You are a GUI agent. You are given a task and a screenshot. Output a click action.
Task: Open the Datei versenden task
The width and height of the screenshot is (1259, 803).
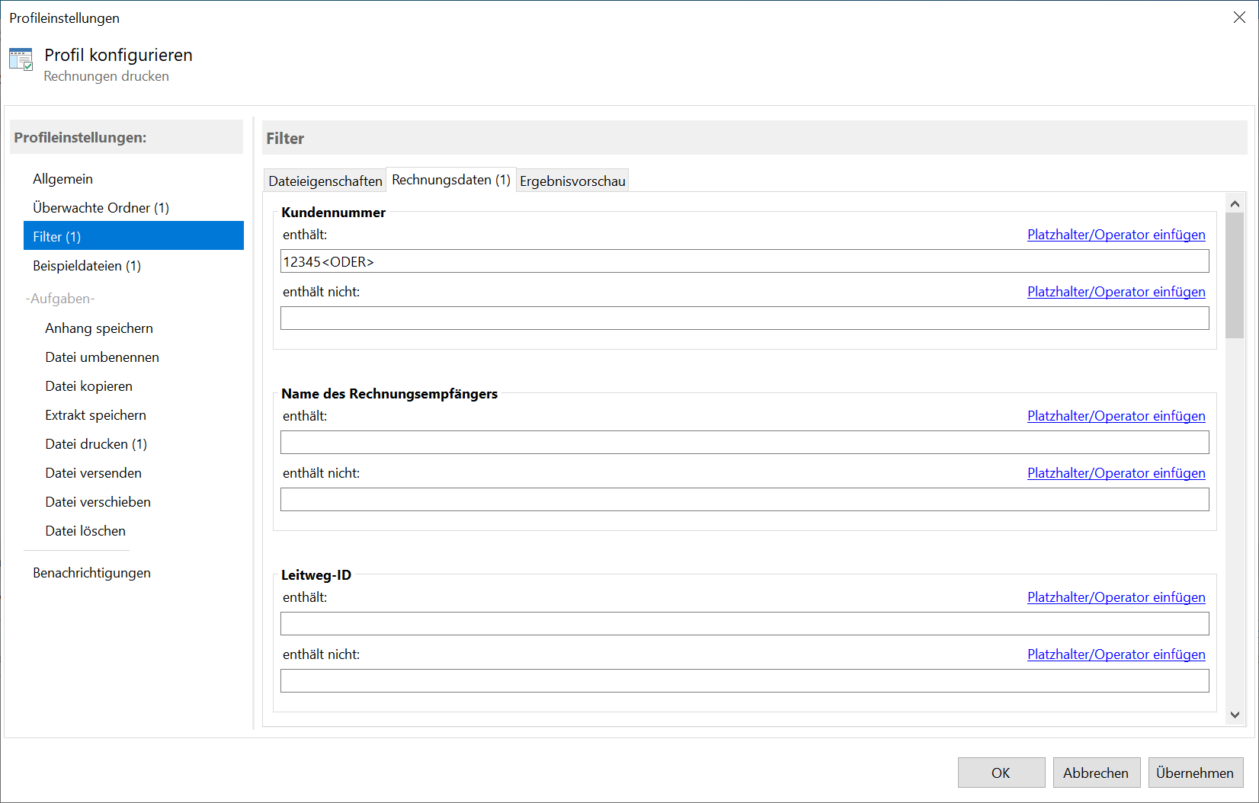click(93, 473)
